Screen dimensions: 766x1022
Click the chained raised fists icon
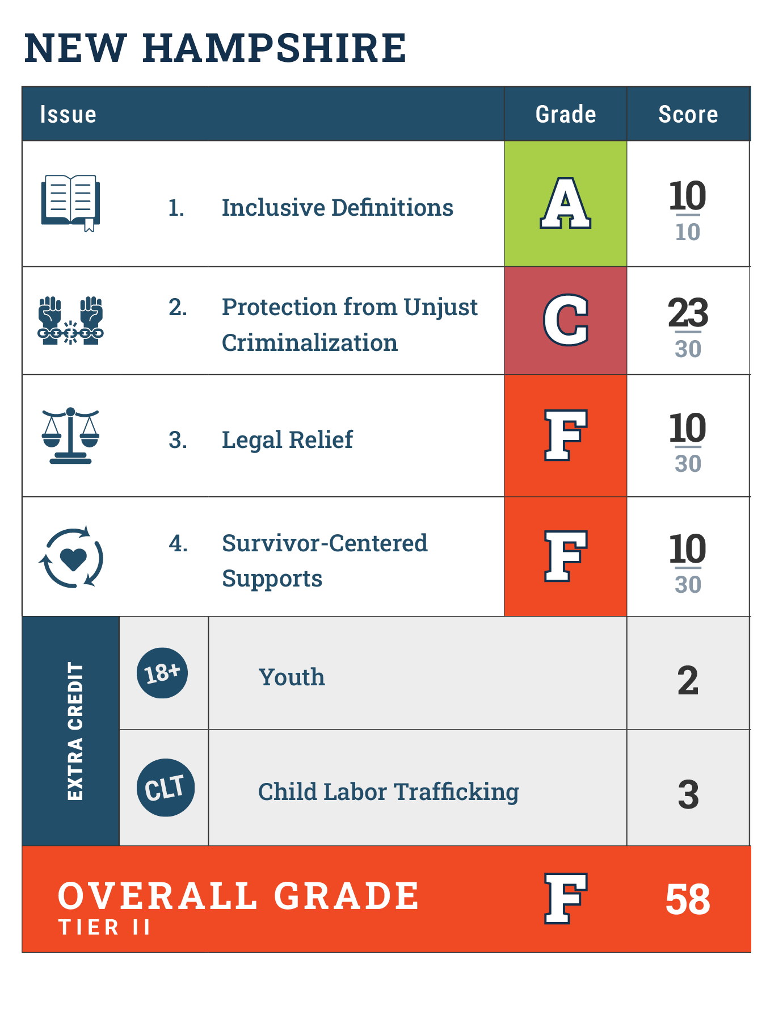[71, 321]
